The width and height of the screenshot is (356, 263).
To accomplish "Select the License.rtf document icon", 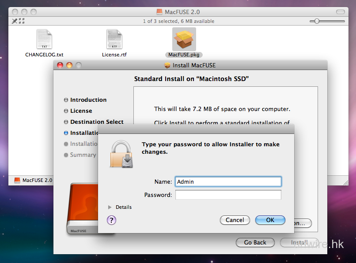I will [114, 40].
